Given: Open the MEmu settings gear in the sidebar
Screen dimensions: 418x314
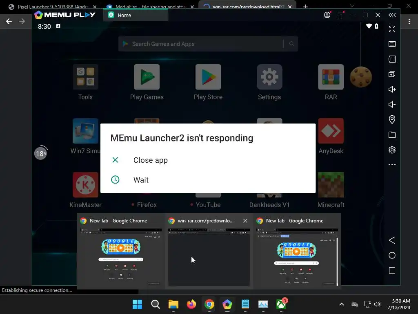Looking at the screenshot, I should point(392,150).
